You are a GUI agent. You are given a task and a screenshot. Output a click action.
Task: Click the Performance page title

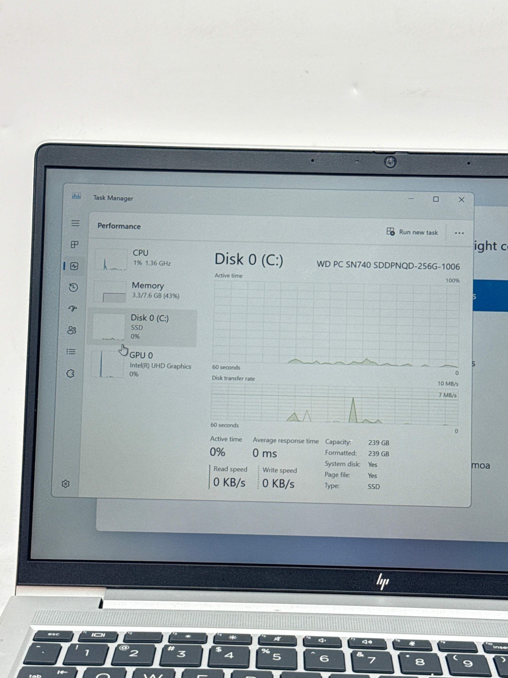point(119,226)
